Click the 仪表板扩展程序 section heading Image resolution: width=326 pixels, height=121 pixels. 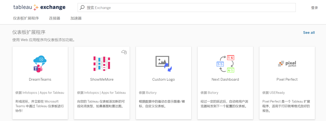[x=29, y=32]
